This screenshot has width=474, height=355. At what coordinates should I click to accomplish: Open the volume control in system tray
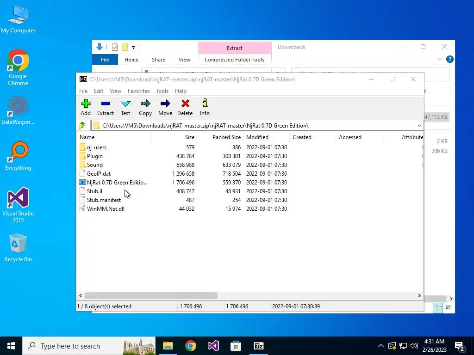[x=414, y=346]
